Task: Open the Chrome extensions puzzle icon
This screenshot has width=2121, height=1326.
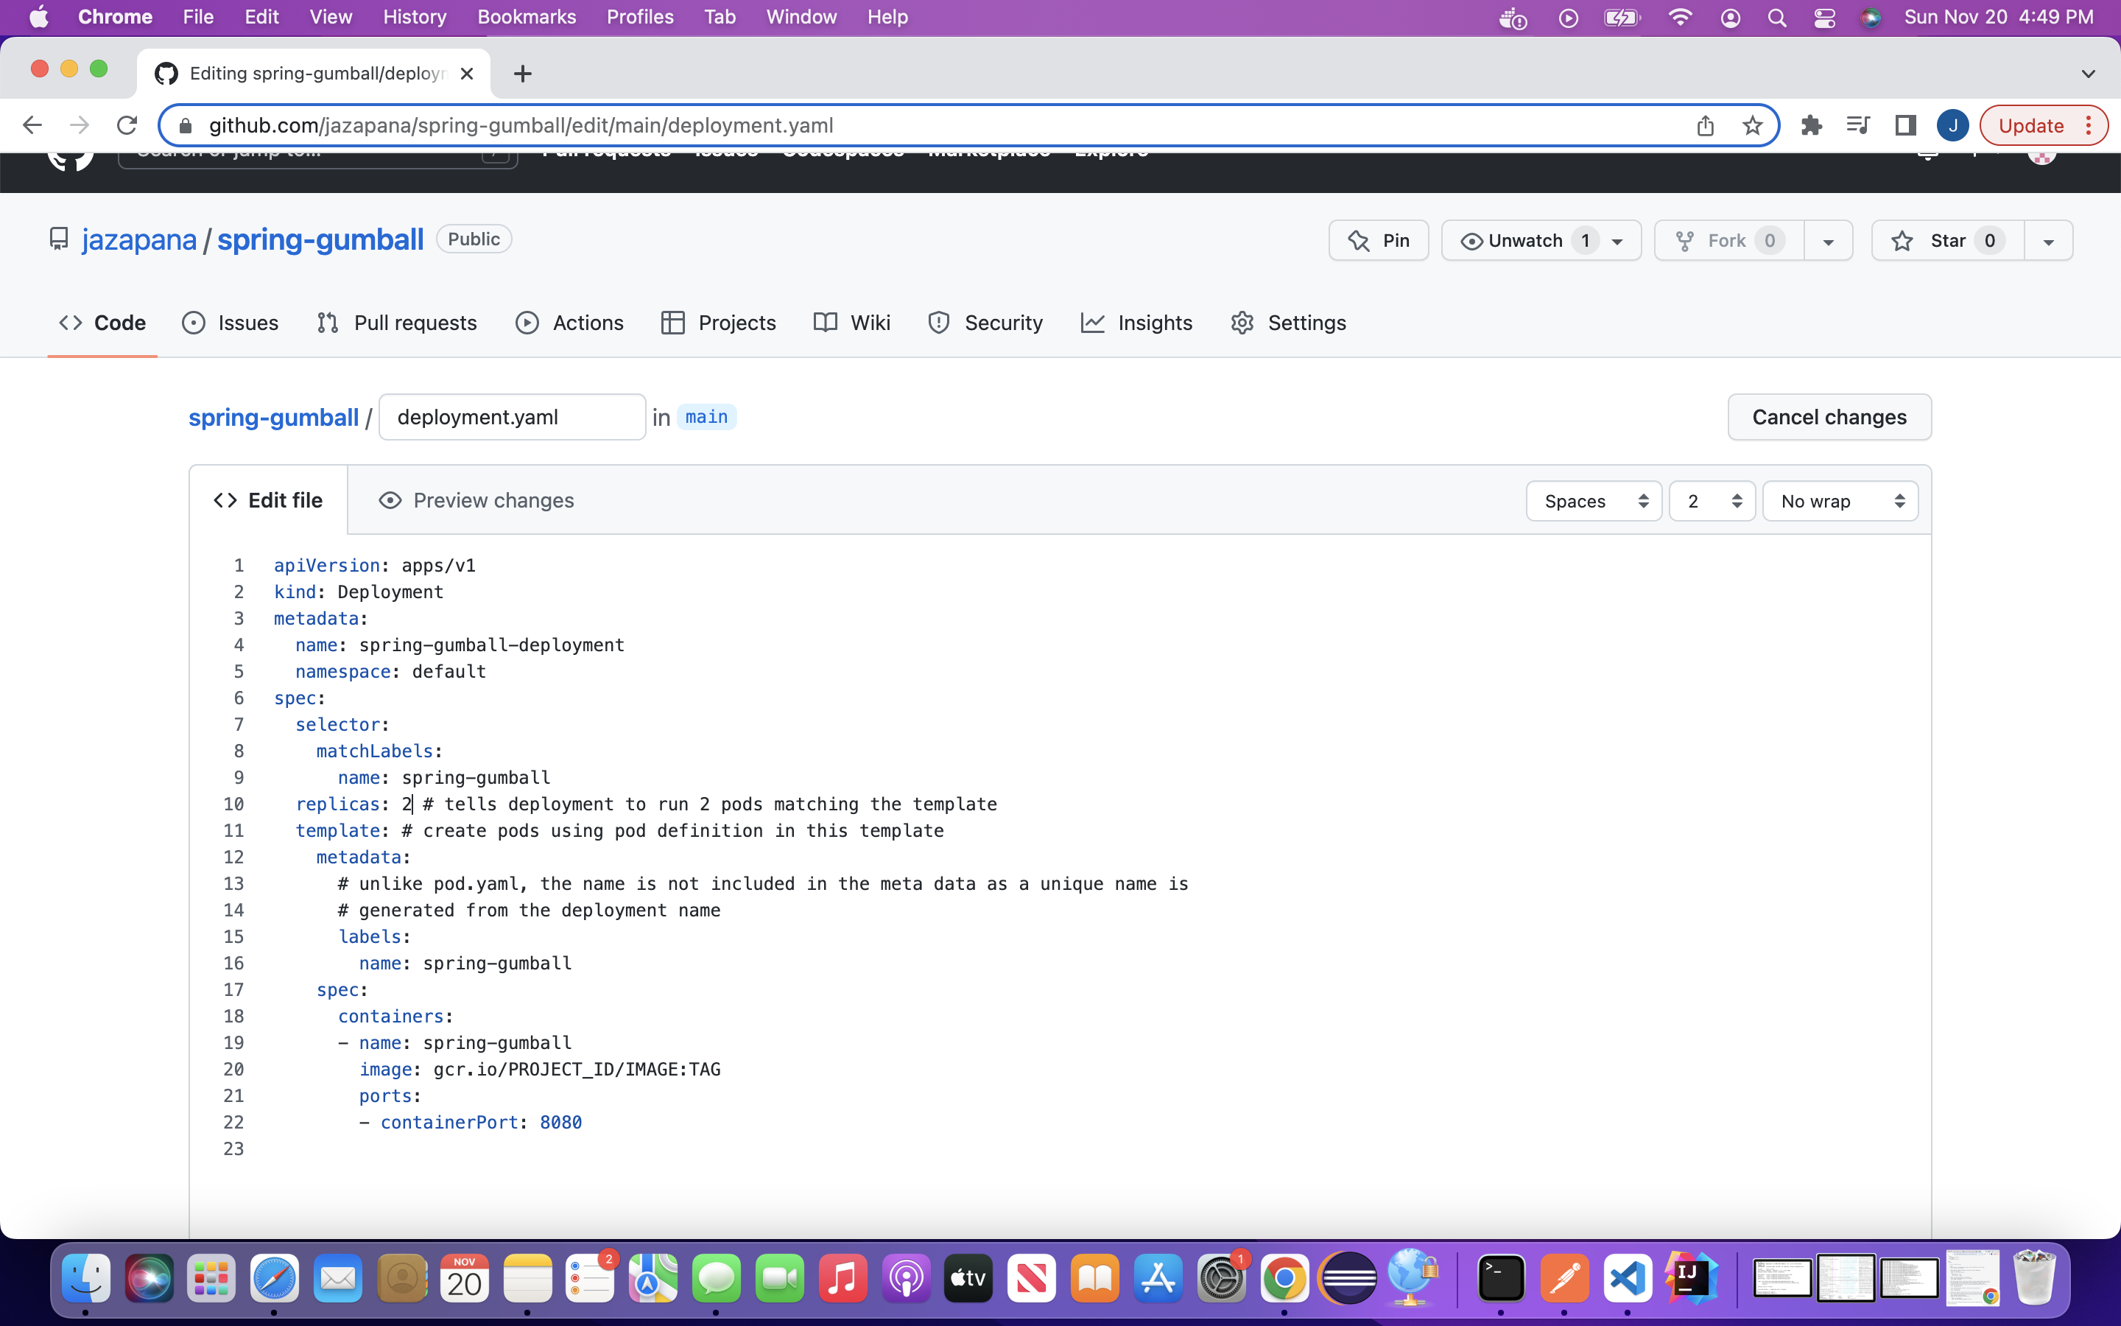Action: tap(1811, 124)
